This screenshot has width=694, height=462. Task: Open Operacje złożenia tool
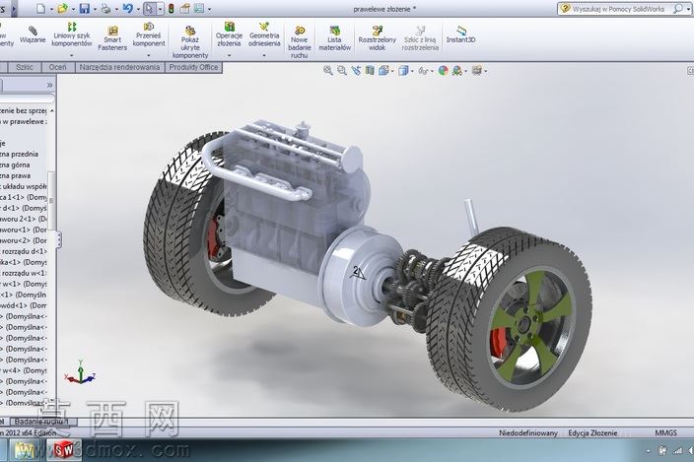click(229, 35)
